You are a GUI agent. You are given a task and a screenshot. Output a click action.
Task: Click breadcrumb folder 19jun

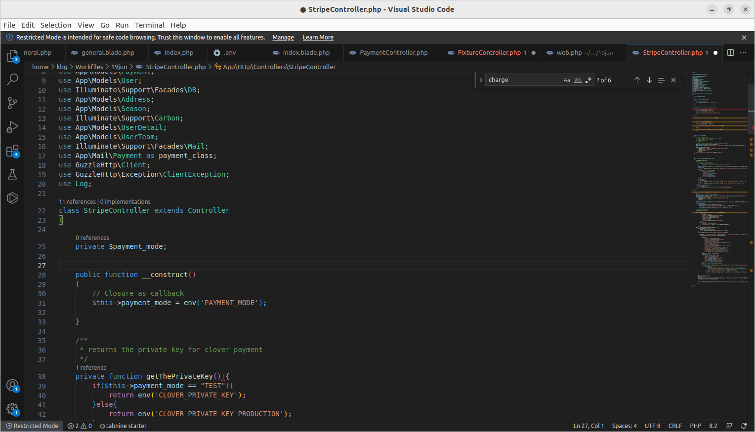[x=119, y=67]
